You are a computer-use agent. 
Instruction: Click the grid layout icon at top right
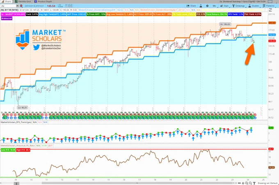270,1
